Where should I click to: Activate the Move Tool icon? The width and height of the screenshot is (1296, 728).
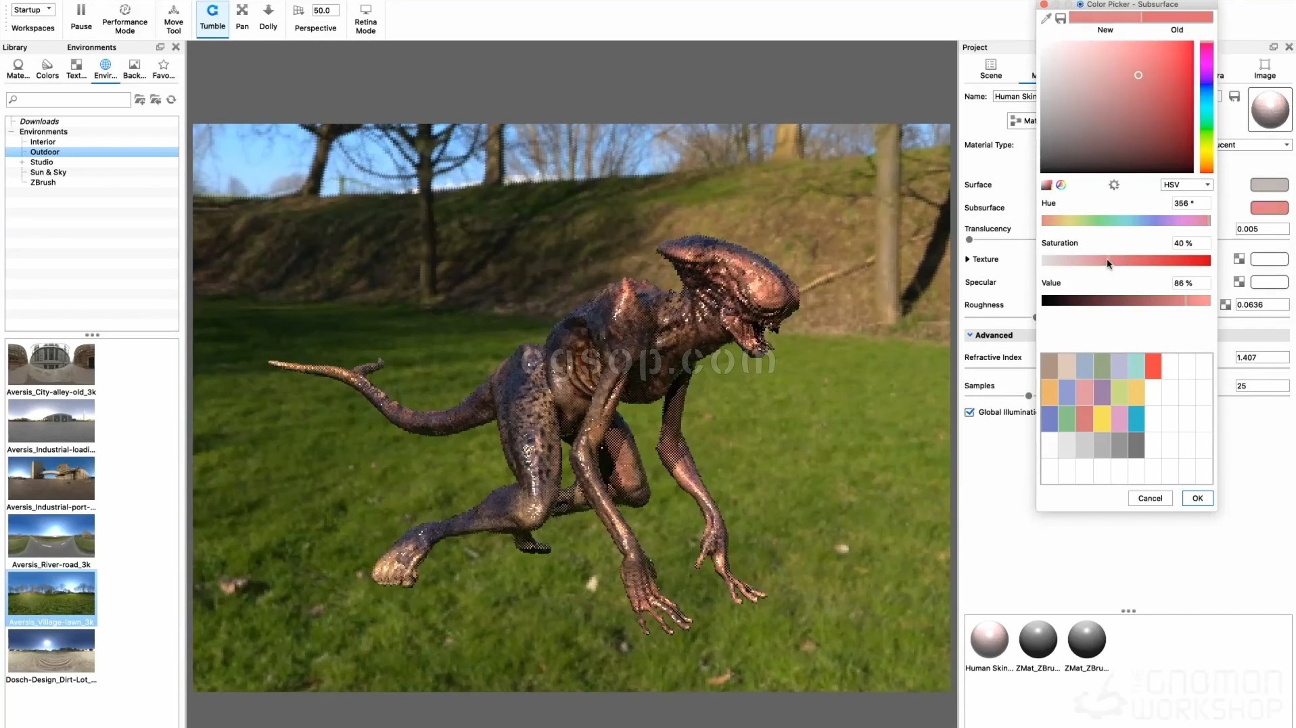pyautogui.click(x=173, y=19)
